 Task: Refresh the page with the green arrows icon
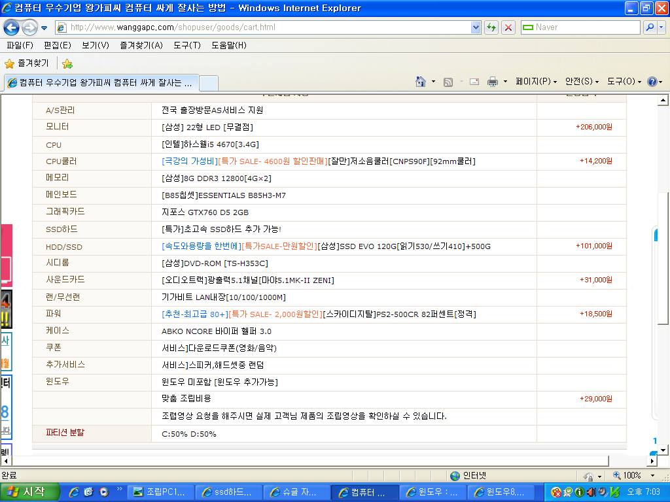coord(491,27)
